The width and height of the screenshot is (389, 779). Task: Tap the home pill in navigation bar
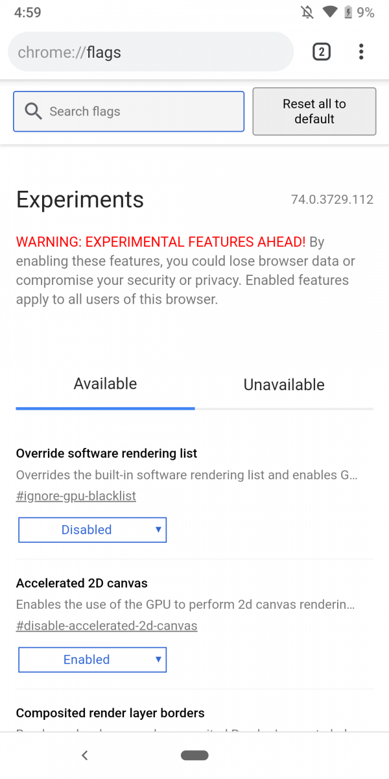click(x=194, y=755)
